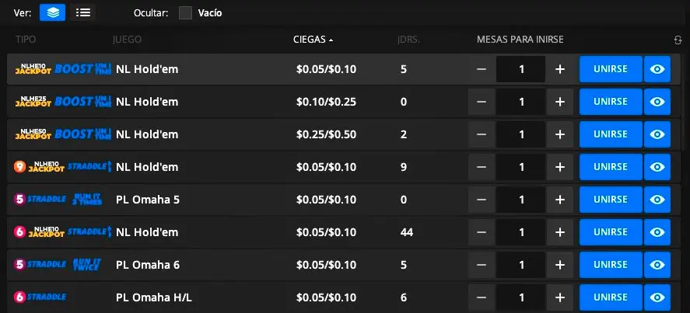Increase table count for PL Omaha H/L
Screen dimensions: 690x313
coord(559,297)
